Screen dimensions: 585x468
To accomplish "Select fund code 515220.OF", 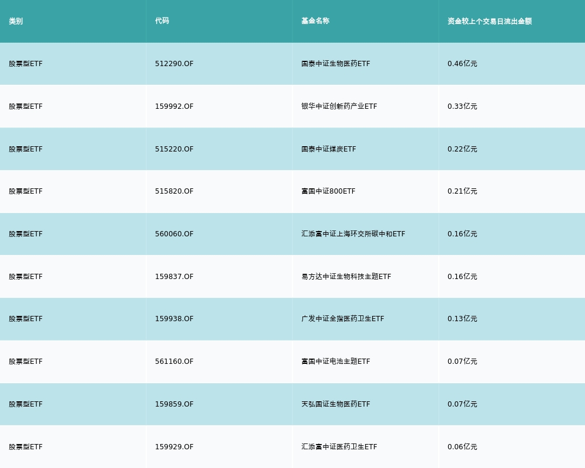I will tap(174, 149).
